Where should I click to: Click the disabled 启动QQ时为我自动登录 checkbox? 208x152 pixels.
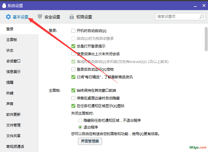73,38
